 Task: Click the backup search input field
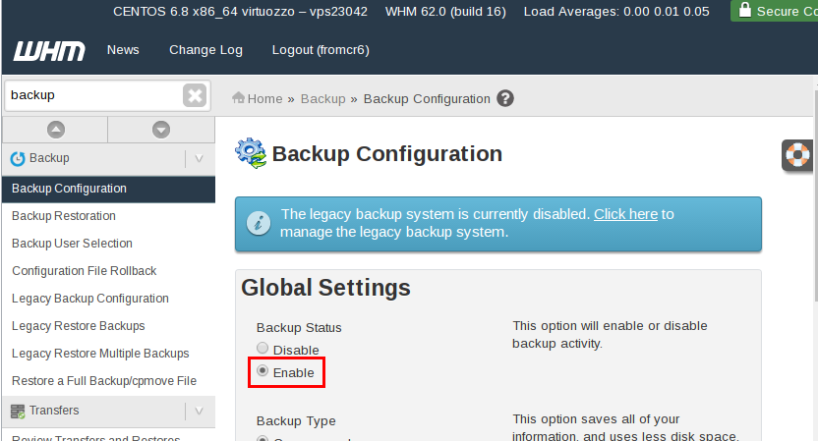tap(93, 95)
